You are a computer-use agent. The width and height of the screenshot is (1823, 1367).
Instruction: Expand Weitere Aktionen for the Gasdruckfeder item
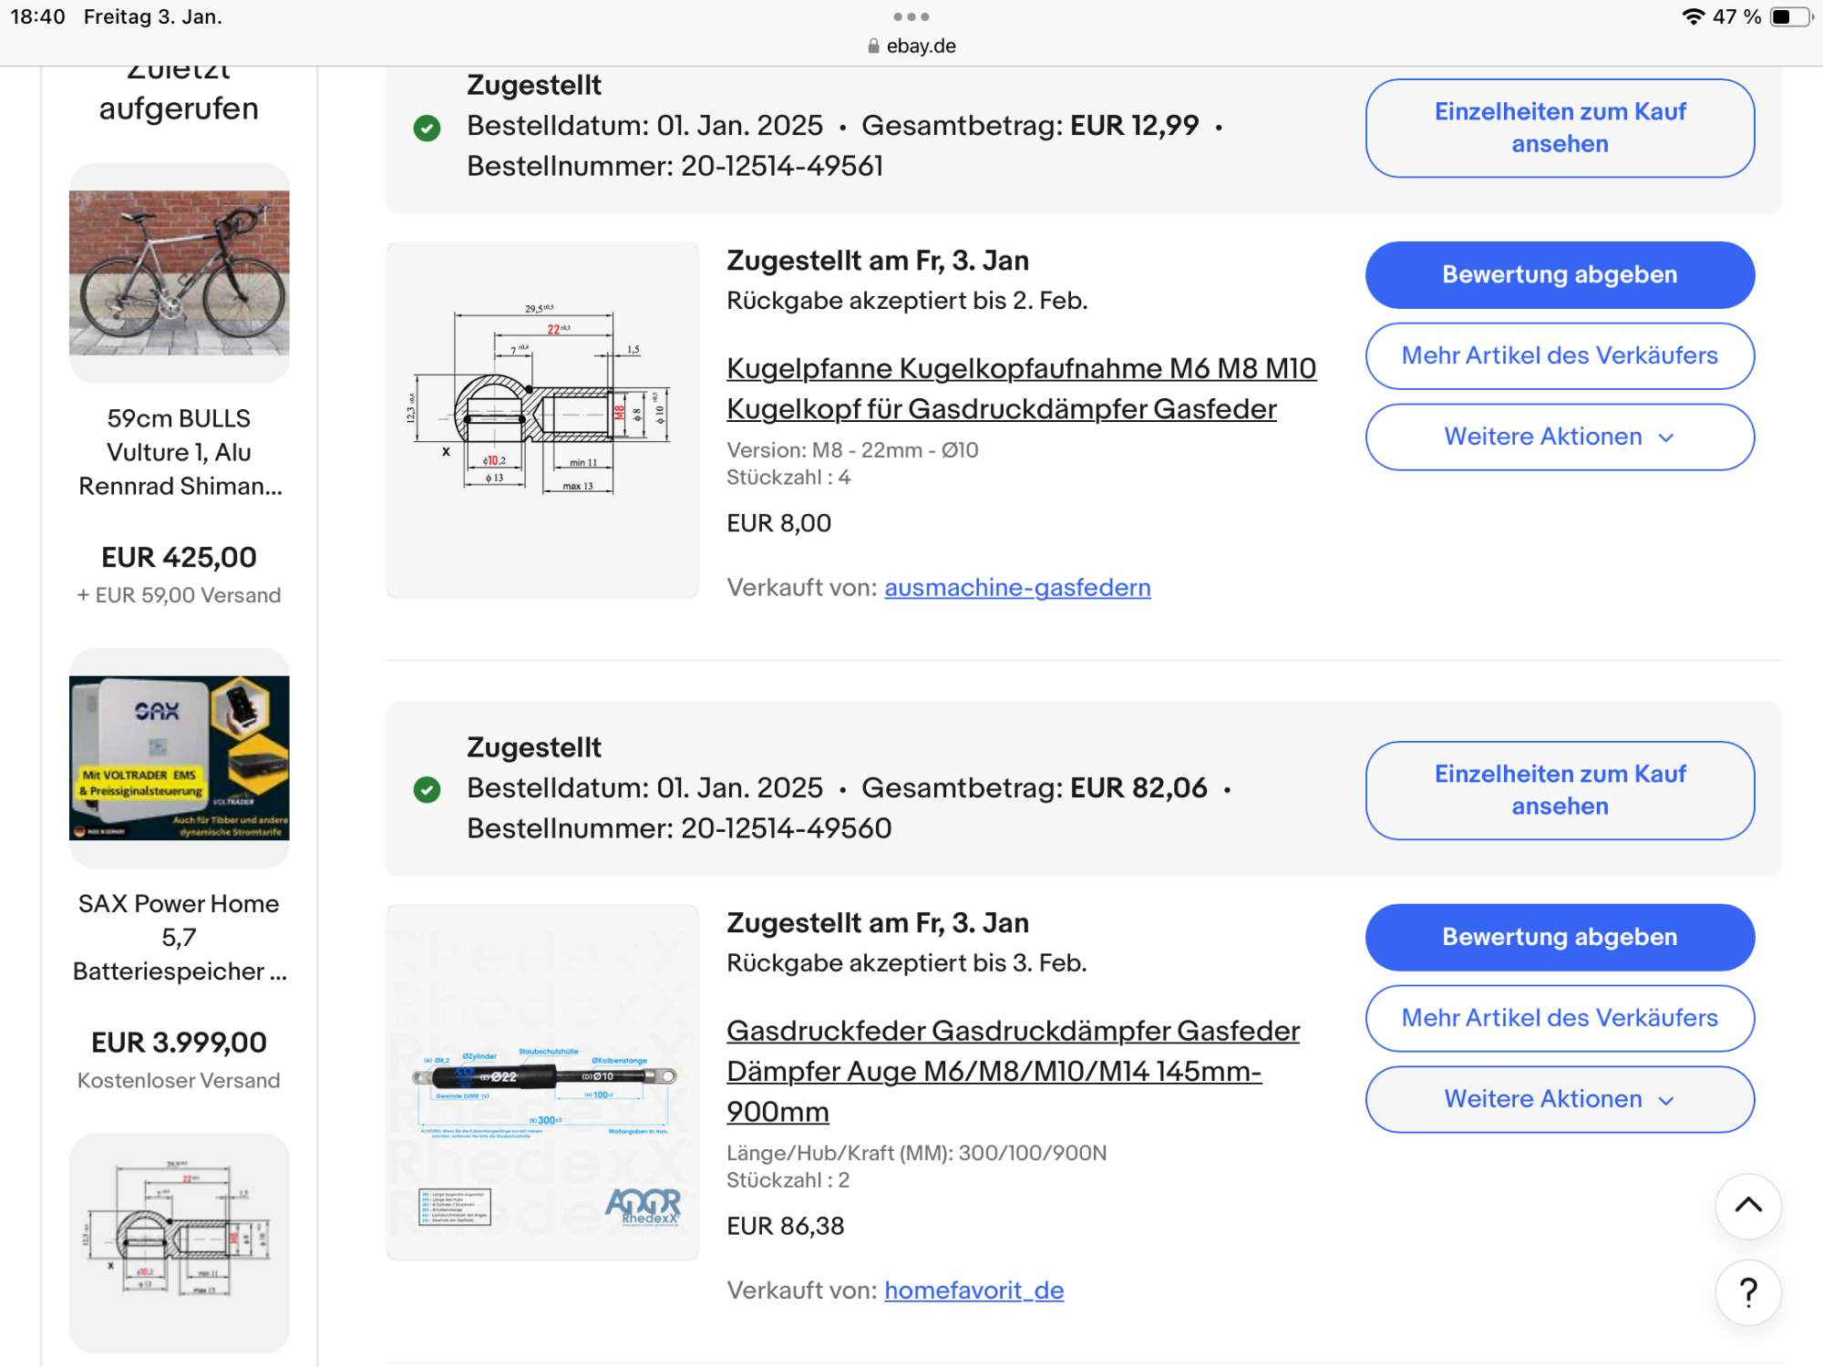[x=1559, y=1099]
